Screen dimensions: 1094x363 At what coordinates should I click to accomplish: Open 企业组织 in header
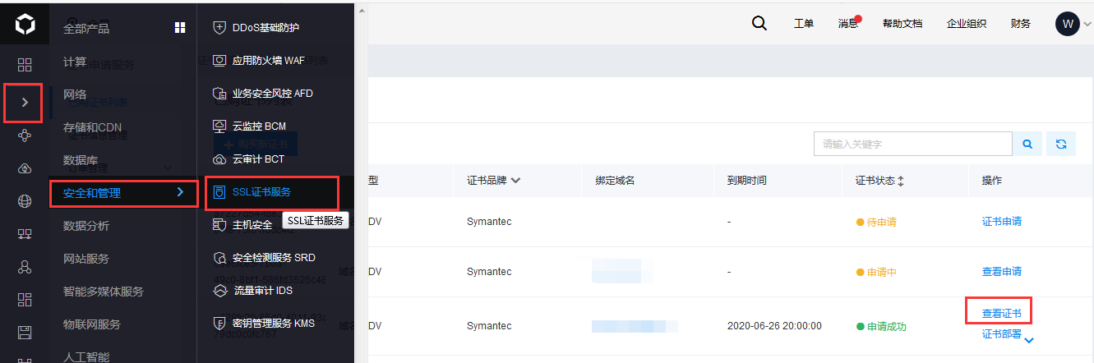point(967,24)
